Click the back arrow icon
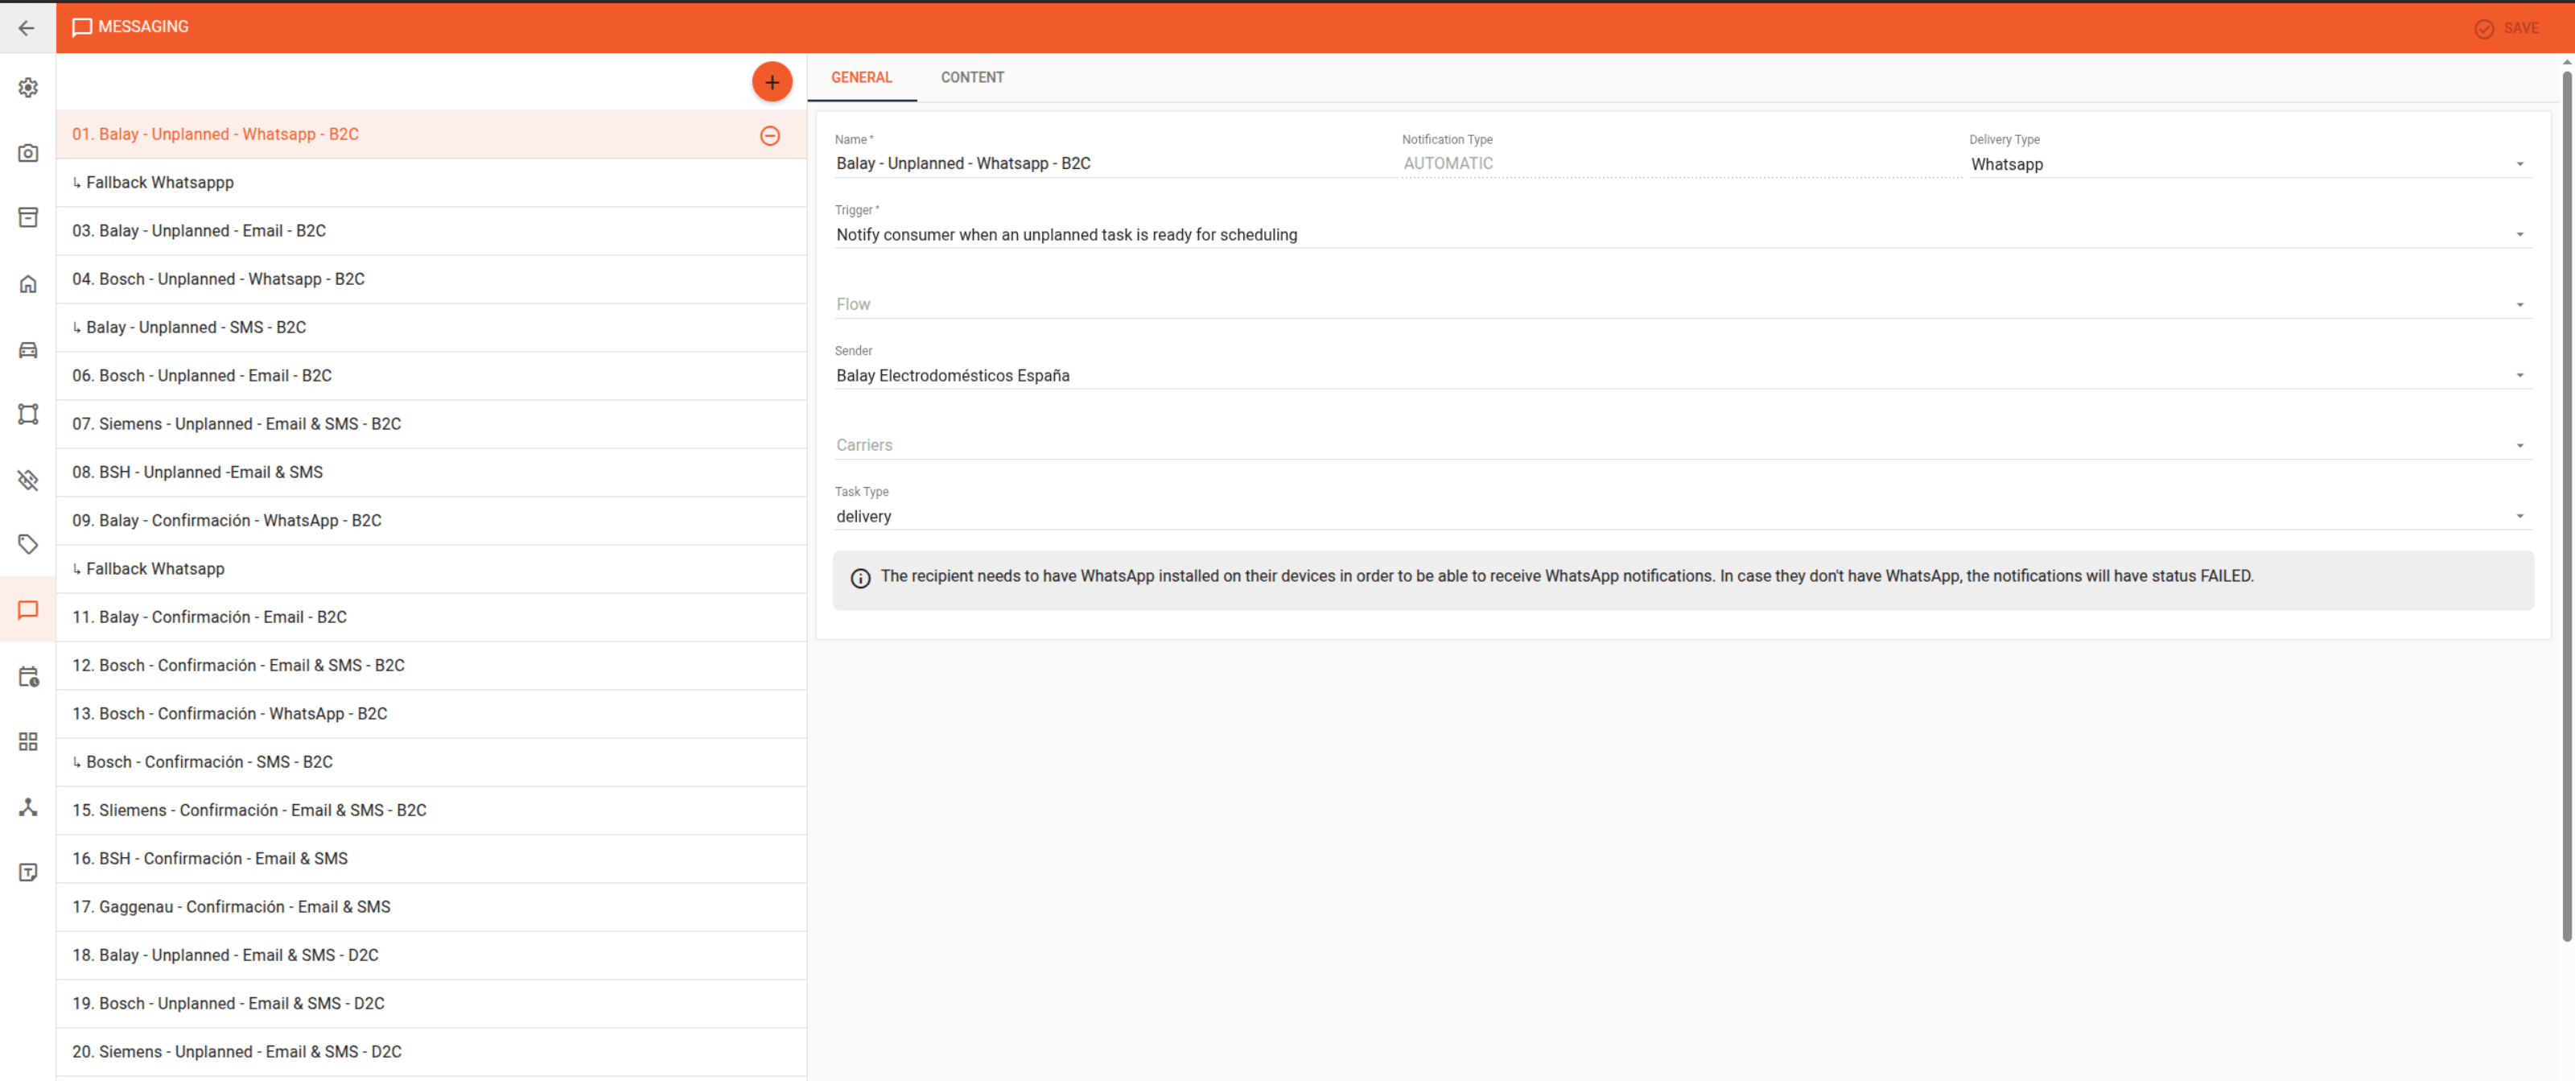This screenshot has width=2575, height=1081. tap(27, 27)
